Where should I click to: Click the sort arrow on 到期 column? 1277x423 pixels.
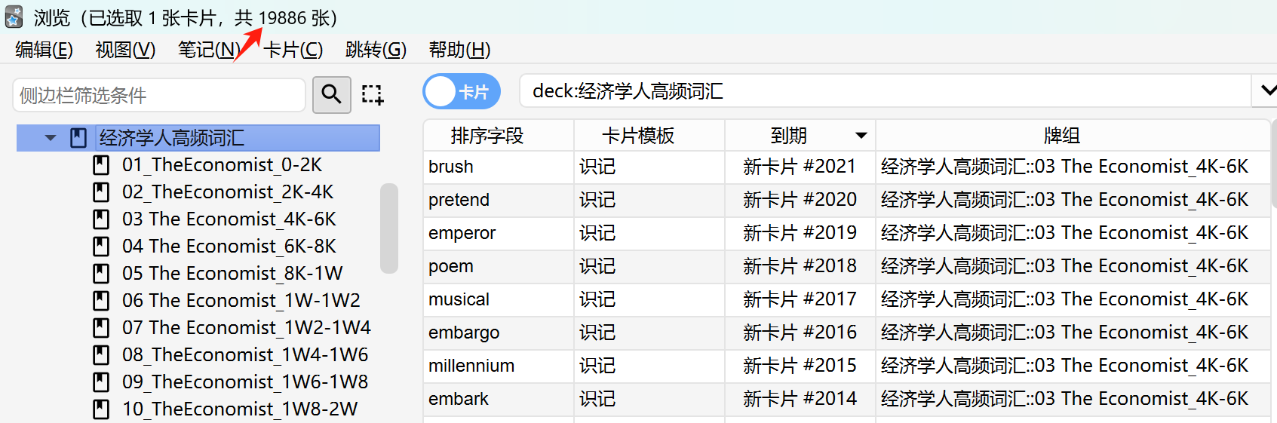click(x=861, y=136)
